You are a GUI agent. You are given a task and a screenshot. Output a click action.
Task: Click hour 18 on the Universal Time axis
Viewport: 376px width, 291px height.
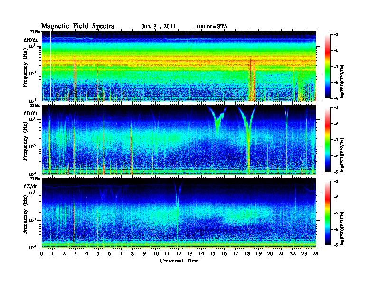pos(247,253)
